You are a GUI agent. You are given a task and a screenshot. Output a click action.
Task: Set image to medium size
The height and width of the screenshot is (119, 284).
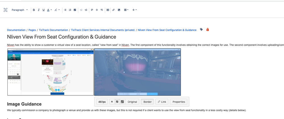click(117, 102)
